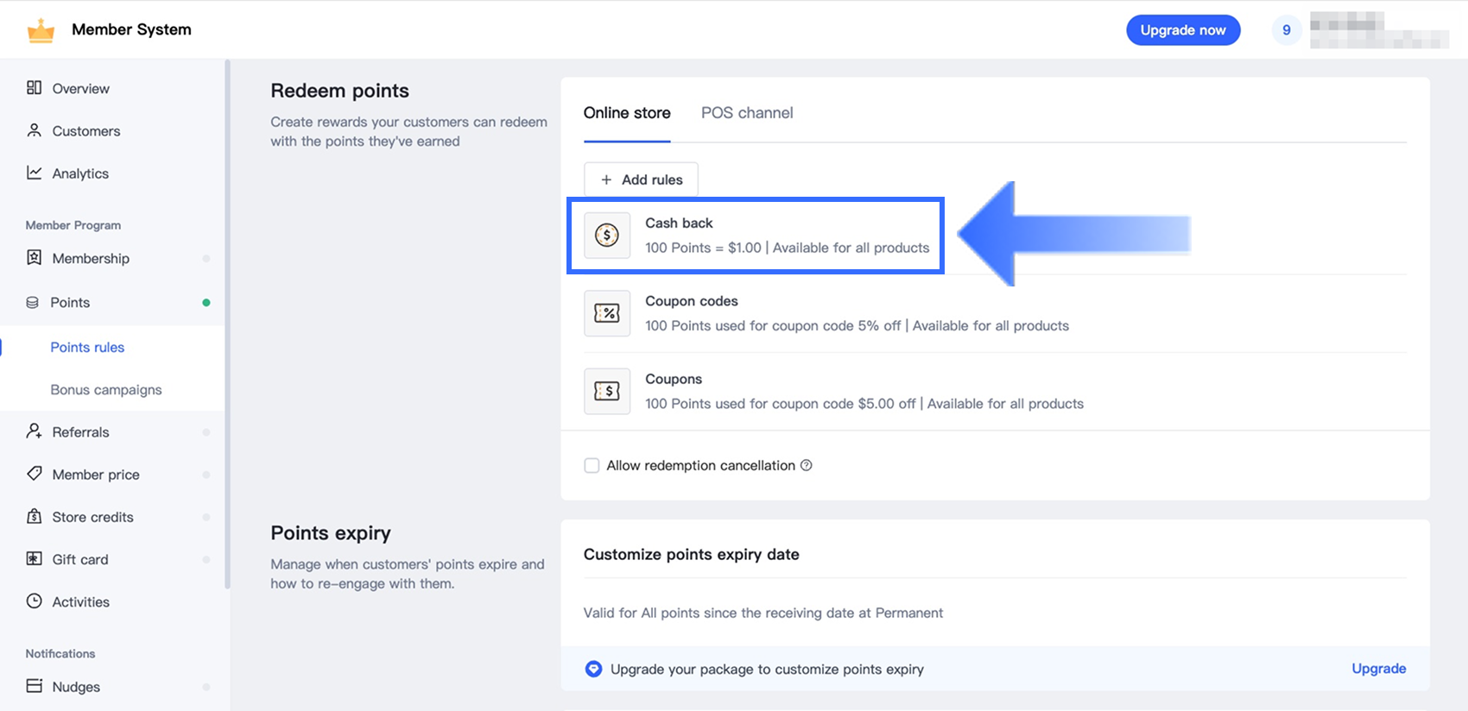
Task: Click the redemption cancellation help icon
Action: (x=807, y=465)
